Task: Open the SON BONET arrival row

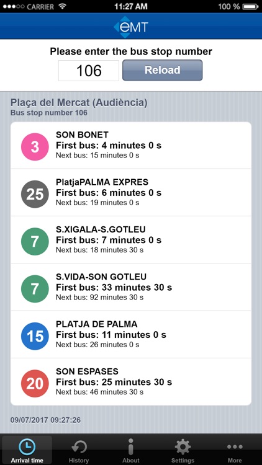Action: (x=131, y=145)
